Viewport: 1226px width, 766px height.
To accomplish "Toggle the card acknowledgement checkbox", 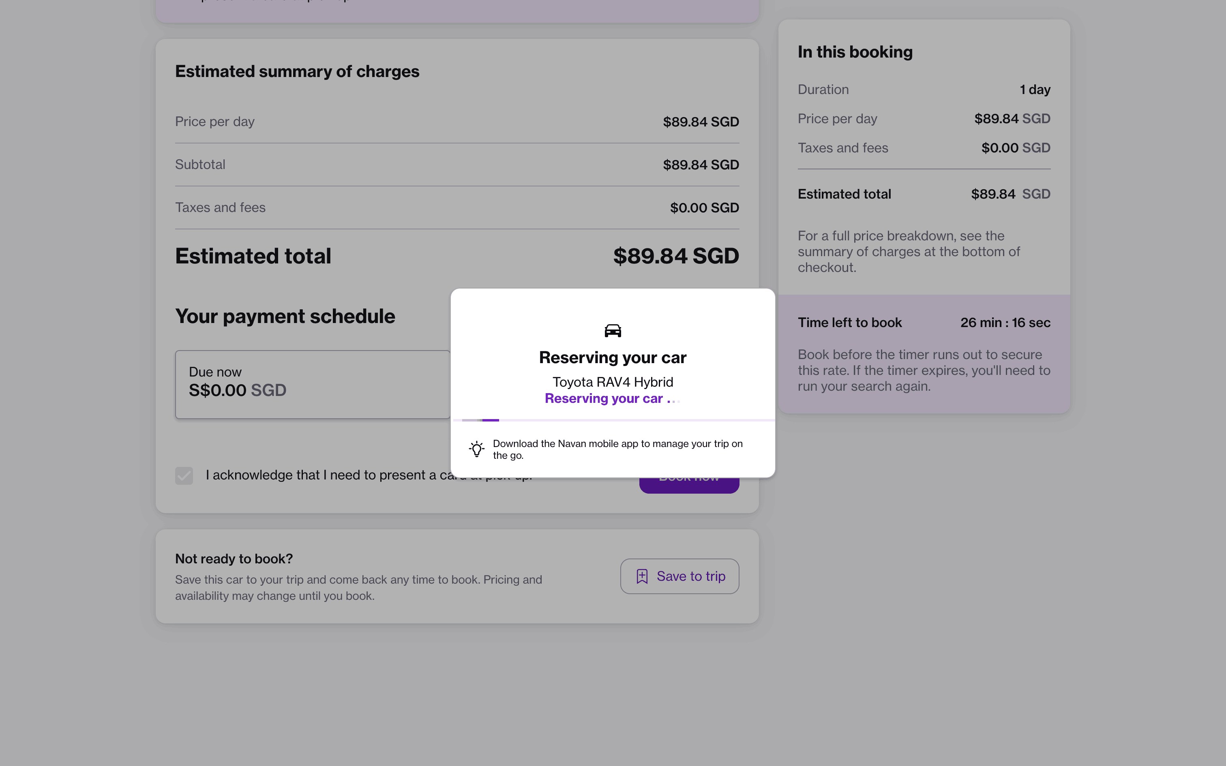I will tap(184, 475).
